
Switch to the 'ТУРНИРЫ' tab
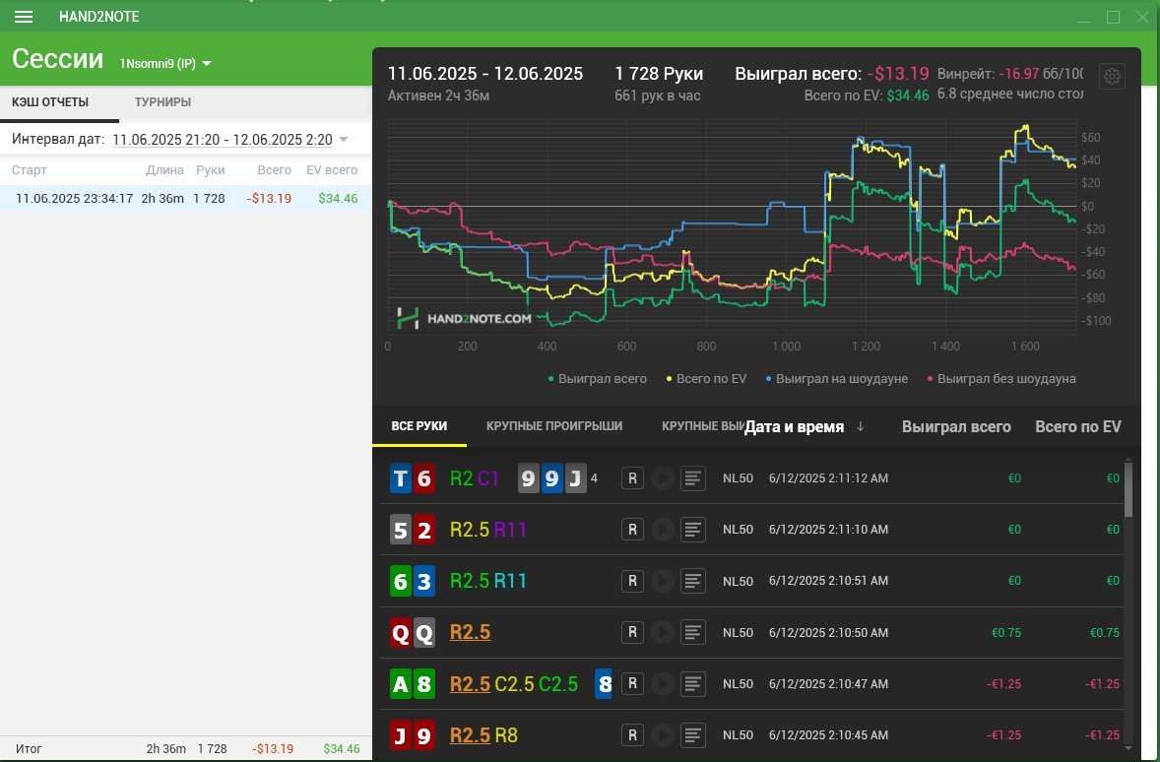coord(162,102)
